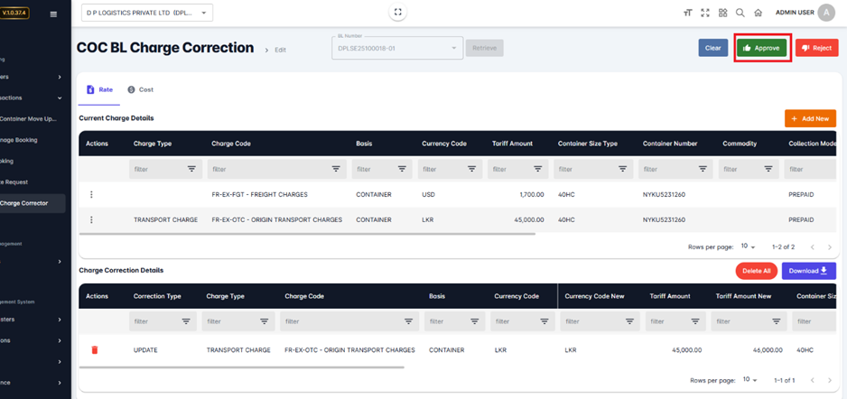Open actions menu for FREIGHT CHARGES row
Viewport: 847px width, 399px height.
pos(91,195)
